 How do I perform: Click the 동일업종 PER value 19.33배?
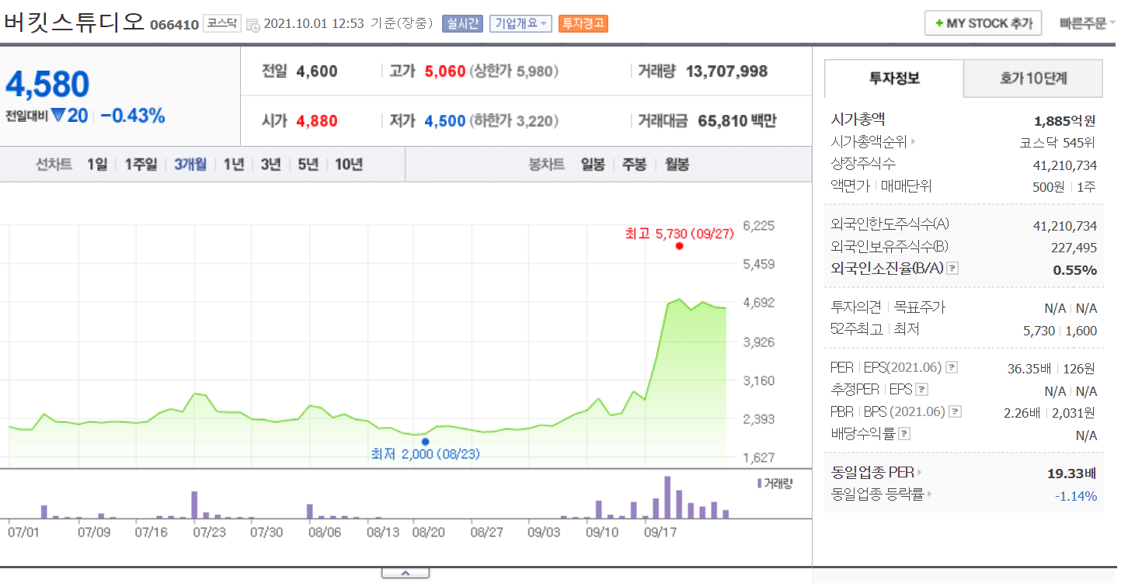tap(1072, 473)
